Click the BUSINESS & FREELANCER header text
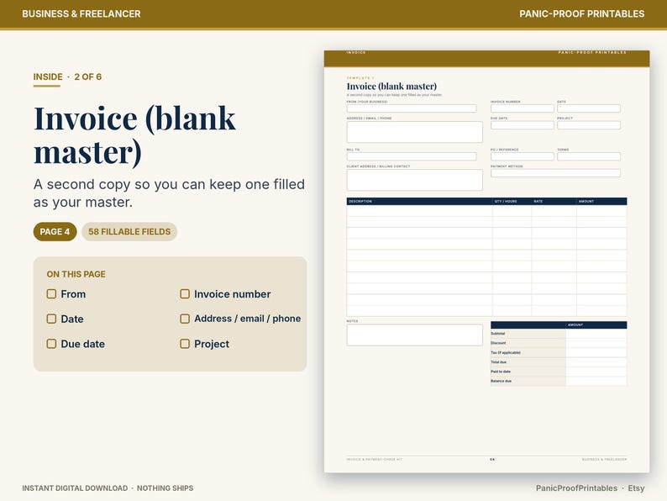Screen dimensions: 667x501 [x=81, y=13]
